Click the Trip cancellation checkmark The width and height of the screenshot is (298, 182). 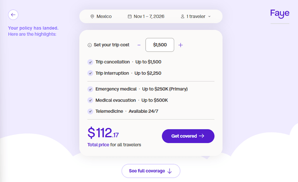90,62
